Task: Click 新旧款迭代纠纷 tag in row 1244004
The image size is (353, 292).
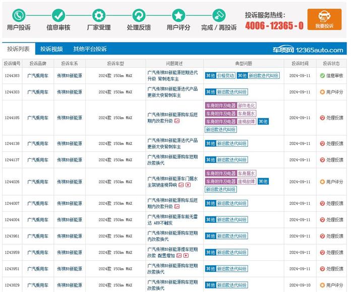Action: coord(231,220)
